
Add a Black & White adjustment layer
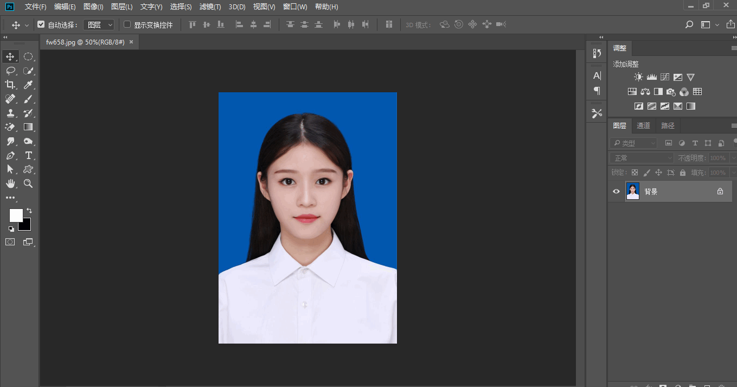click(x=658, y=91)
